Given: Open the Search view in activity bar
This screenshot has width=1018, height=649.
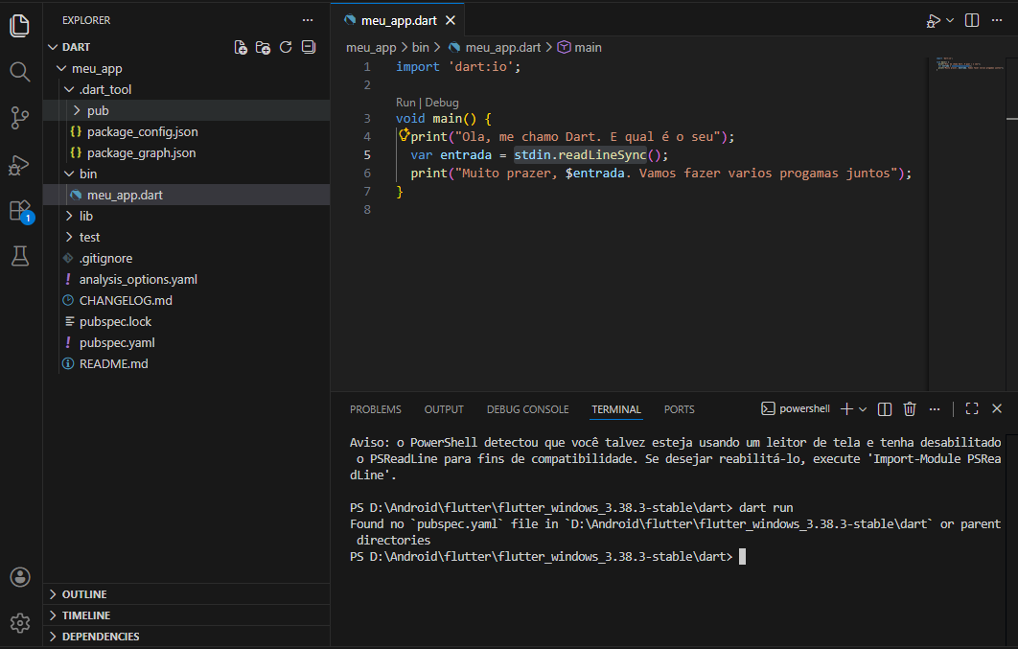Looking at the screenshot, I should (x=20, y=72).
